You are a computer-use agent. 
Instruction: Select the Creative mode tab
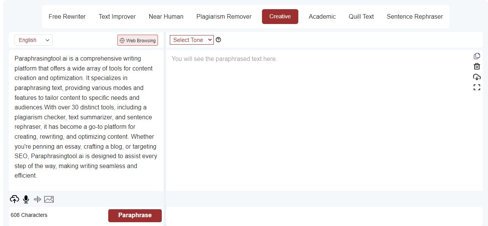pos(280,16)
